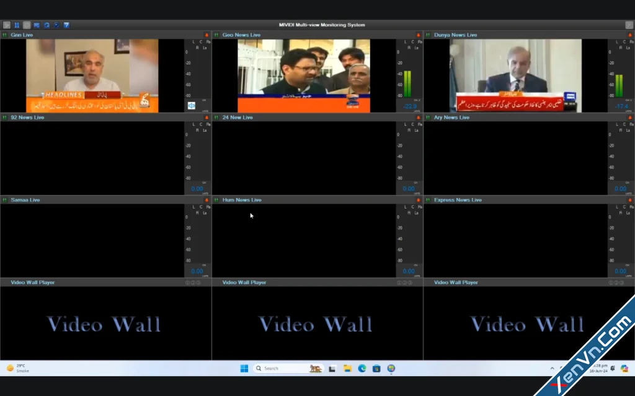Click the green status icon beside Express News Live

[x=428, y=200]
